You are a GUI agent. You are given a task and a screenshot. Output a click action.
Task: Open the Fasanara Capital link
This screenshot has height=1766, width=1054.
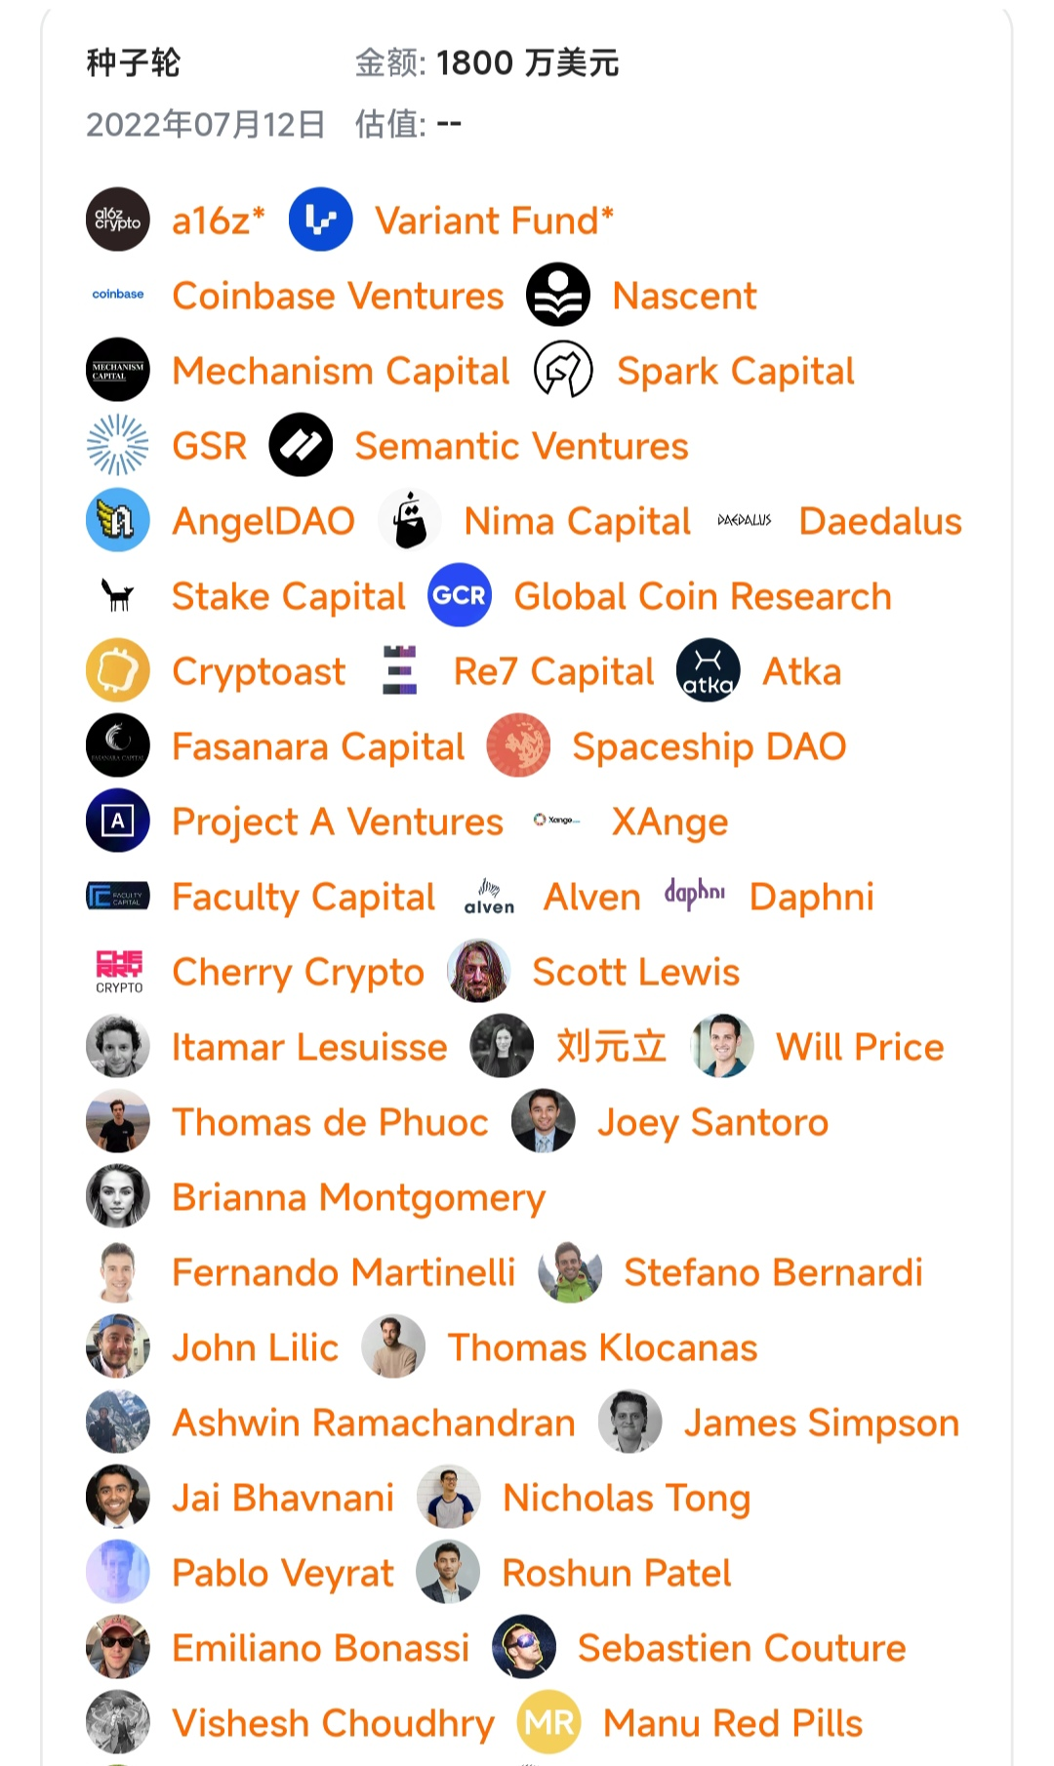(318, 746)
